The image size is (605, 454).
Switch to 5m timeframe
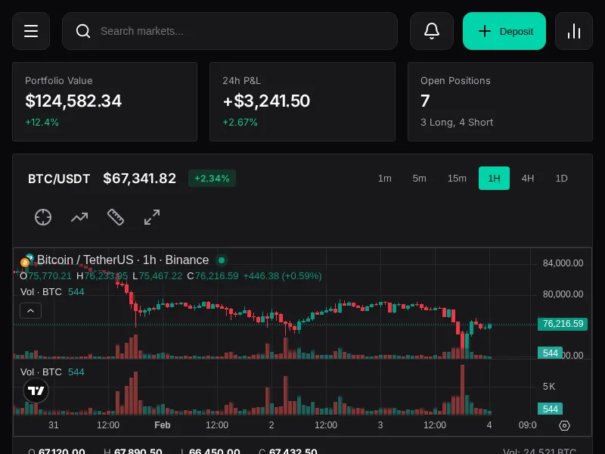point(420,179)
